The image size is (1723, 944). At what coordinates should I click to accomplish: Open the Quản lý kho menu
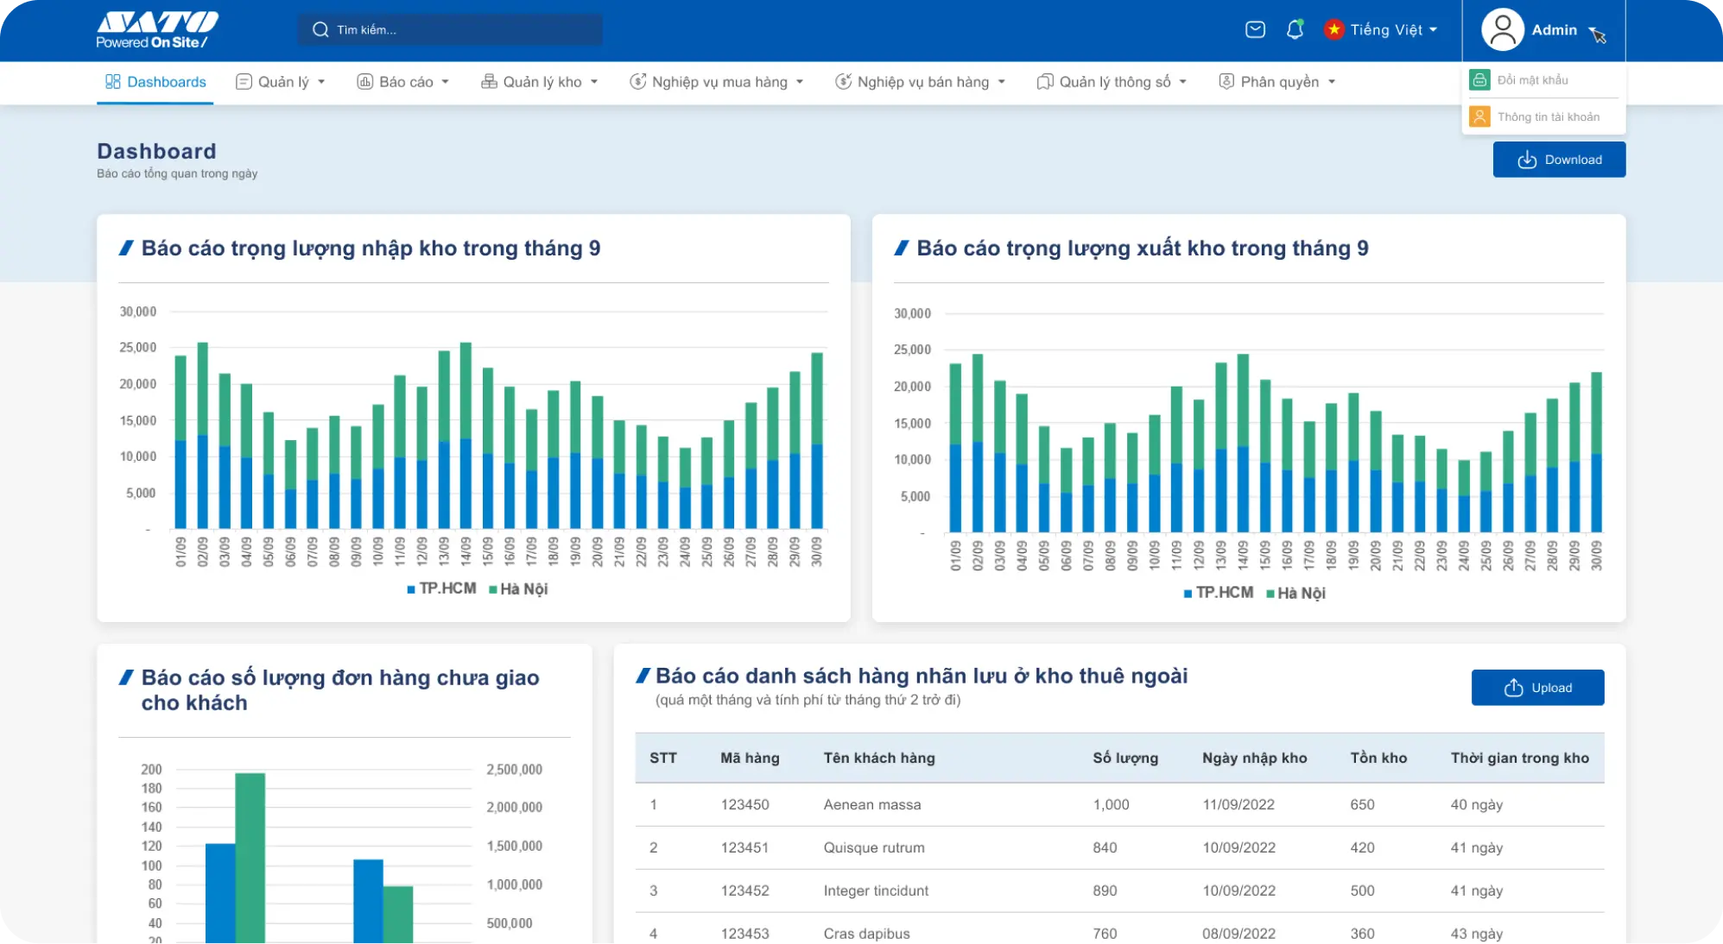coord(540,82)
